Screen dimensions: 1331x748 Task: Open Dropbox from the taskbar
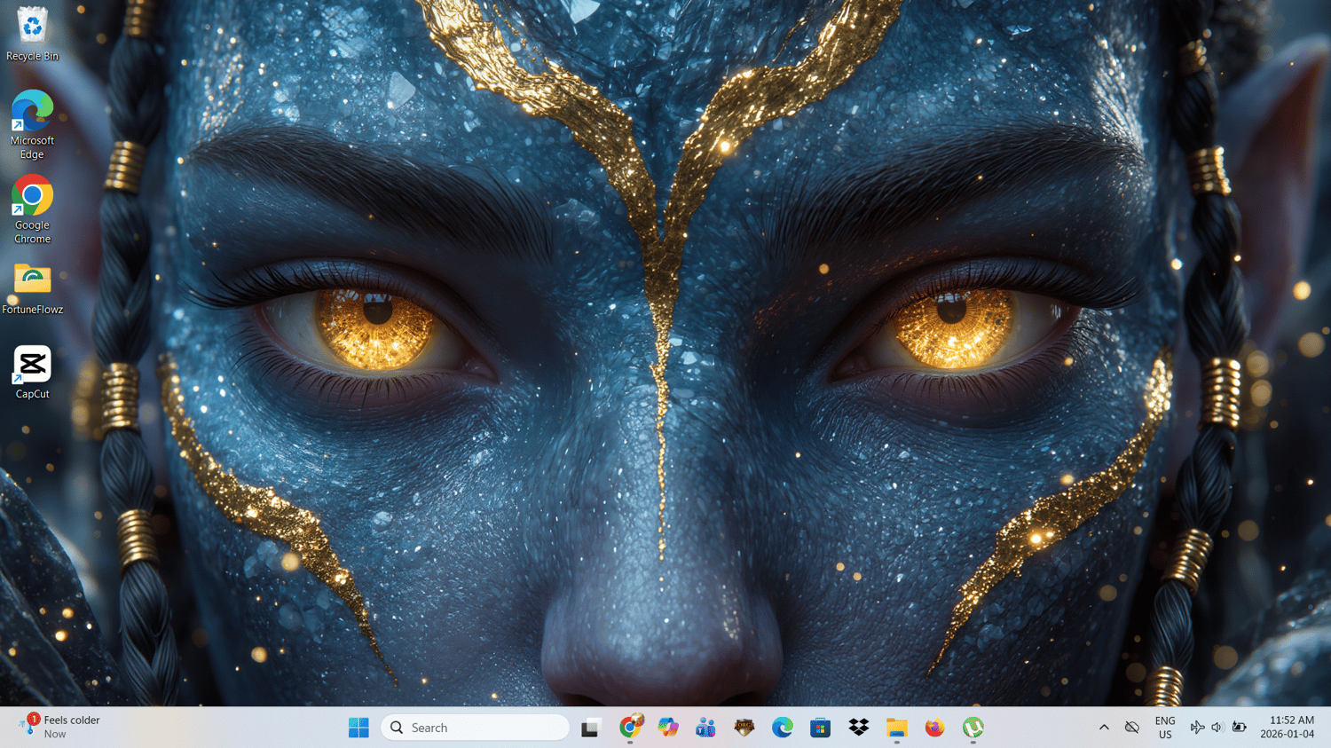[x=859, y=728]
